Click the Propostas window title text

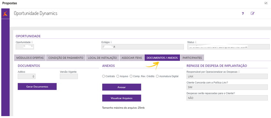tap(10, 3)
